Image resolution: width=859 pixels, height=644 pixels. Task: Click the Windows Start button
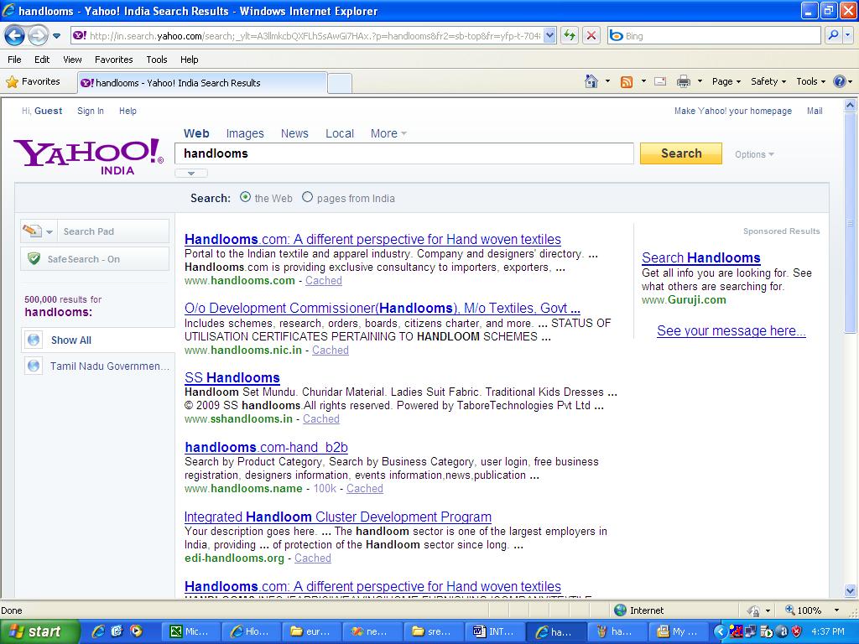click(39, 631)
